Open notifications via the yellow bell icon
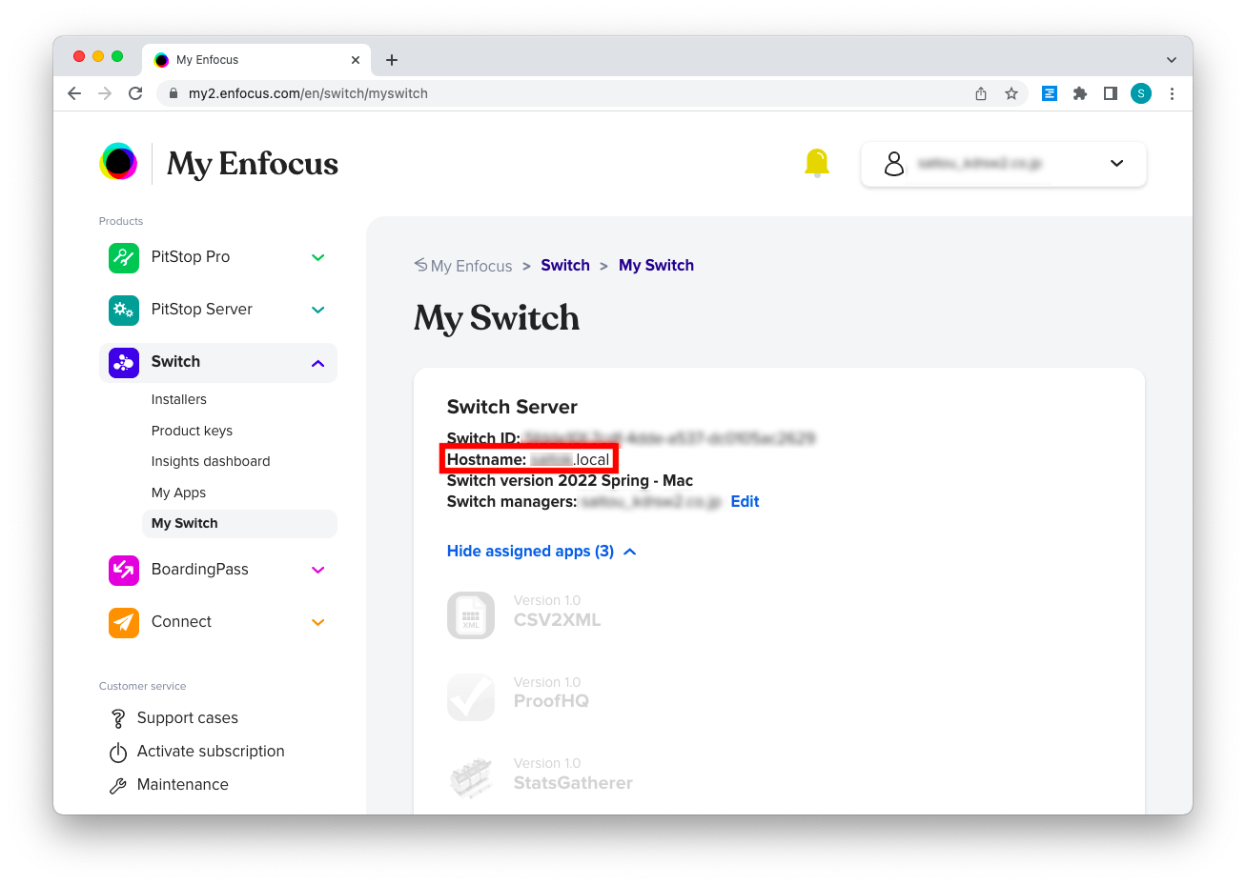 tap(817, 163)
